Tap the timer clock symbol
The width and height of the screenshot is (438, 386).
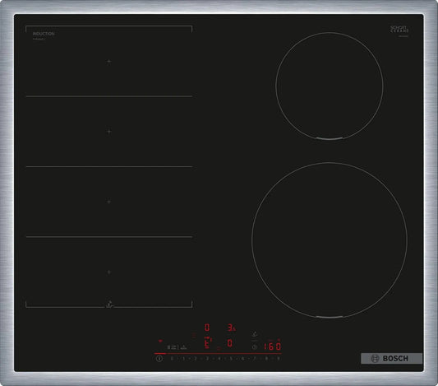[255, 346]
